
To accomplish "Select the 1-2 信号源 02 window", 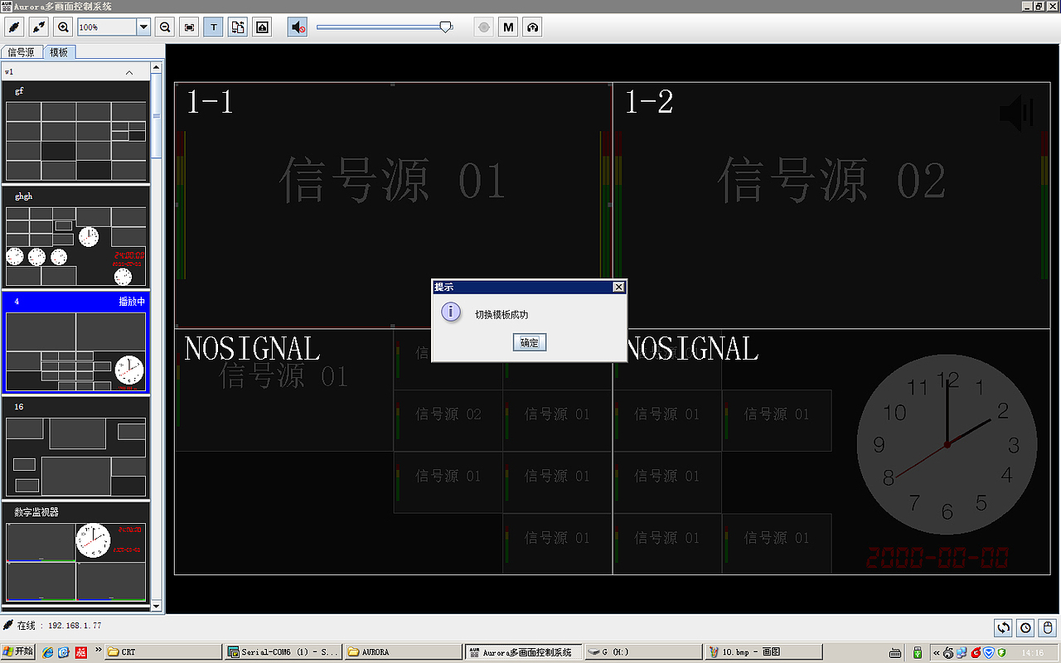I will (x=831, y=205).
